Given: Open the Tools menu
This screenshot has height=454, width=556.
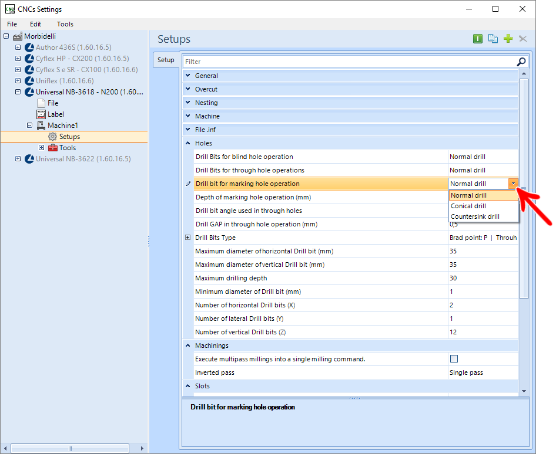Looking at the screenshot, I should click(x=65, y=24).
